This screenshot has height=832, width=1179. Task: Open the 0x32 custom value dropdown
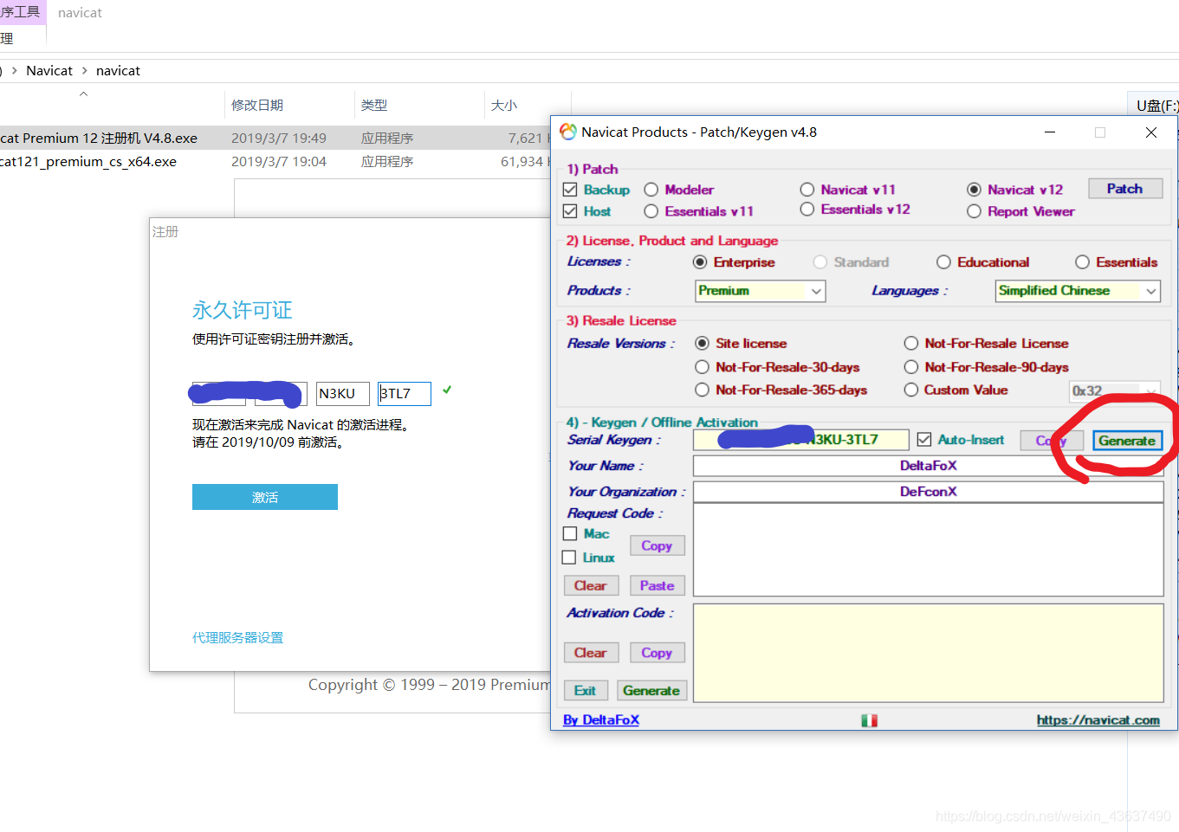click(x=1115, y=390)
